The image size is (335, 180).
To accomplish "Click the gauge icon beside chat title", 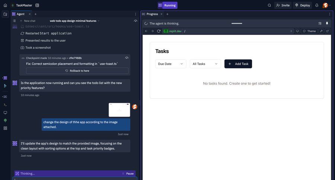I will pos(135,21).
